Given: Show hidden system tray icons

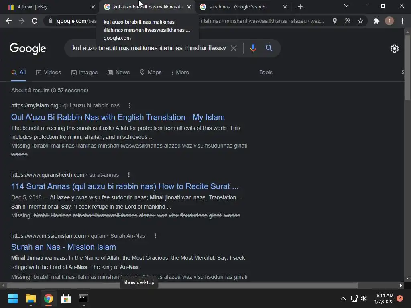Looking at the screenshot, I should 343,298.
